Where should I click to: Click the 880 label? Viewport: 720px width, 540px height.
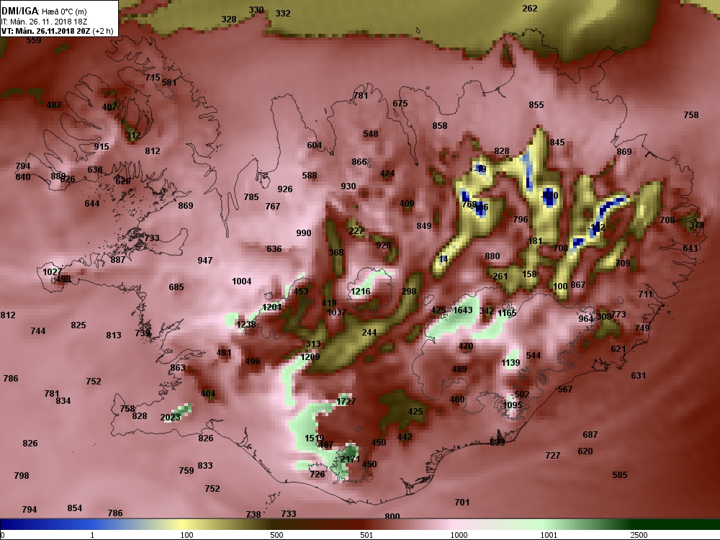point(492,256)
